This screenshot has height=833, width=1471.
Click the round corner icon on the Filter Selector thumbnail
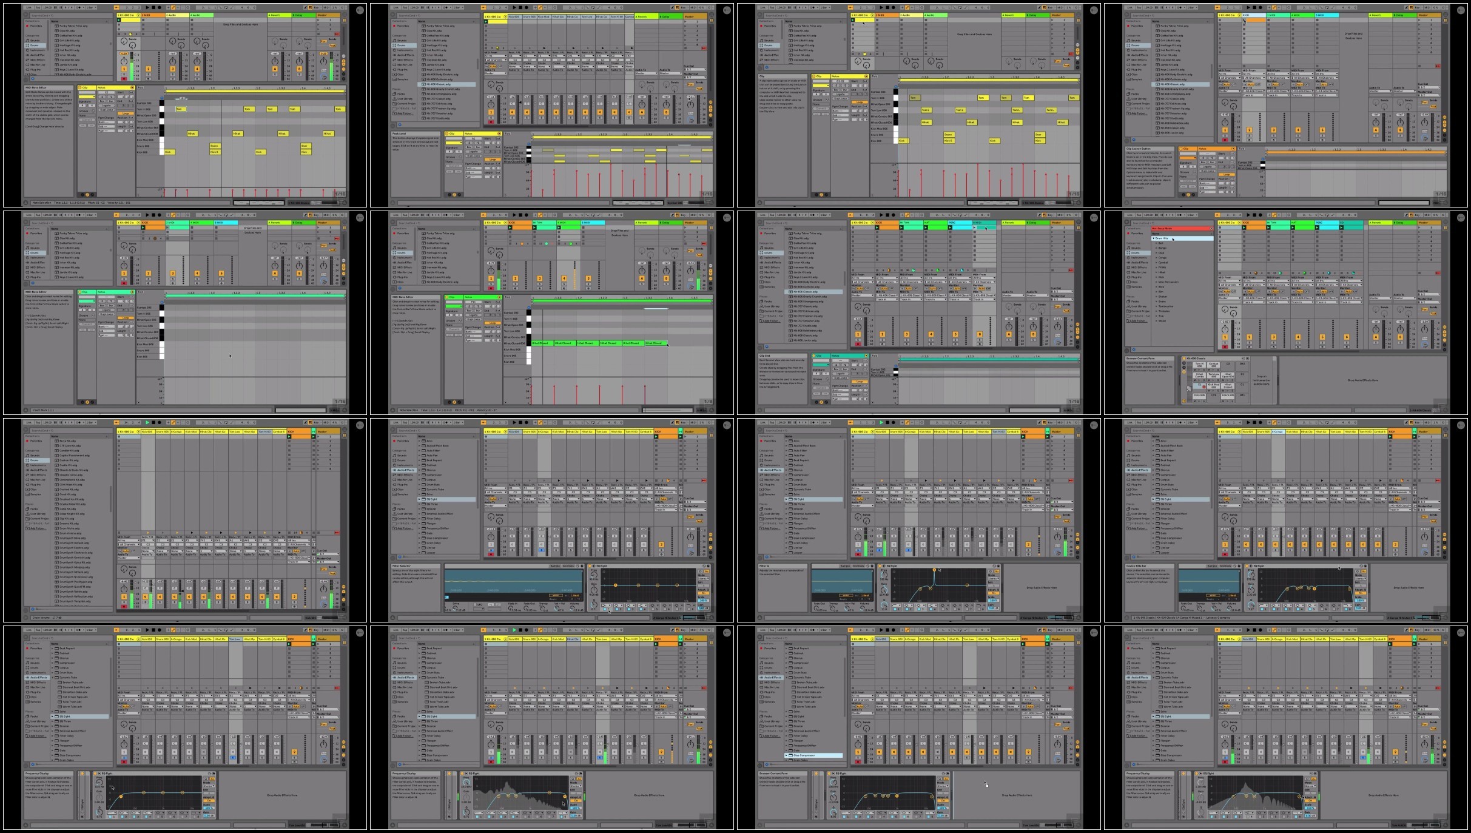tap(726, 425)
